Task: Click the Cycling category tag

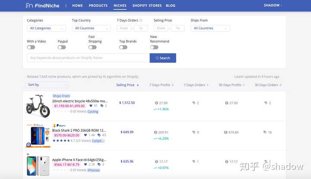Action: click(93, 112)
